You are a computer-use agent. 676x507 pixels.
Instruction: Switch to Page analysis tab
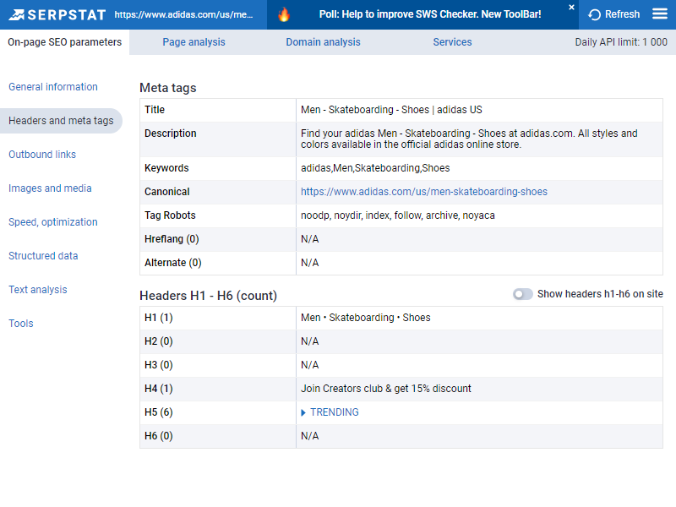tap(194, 41)
